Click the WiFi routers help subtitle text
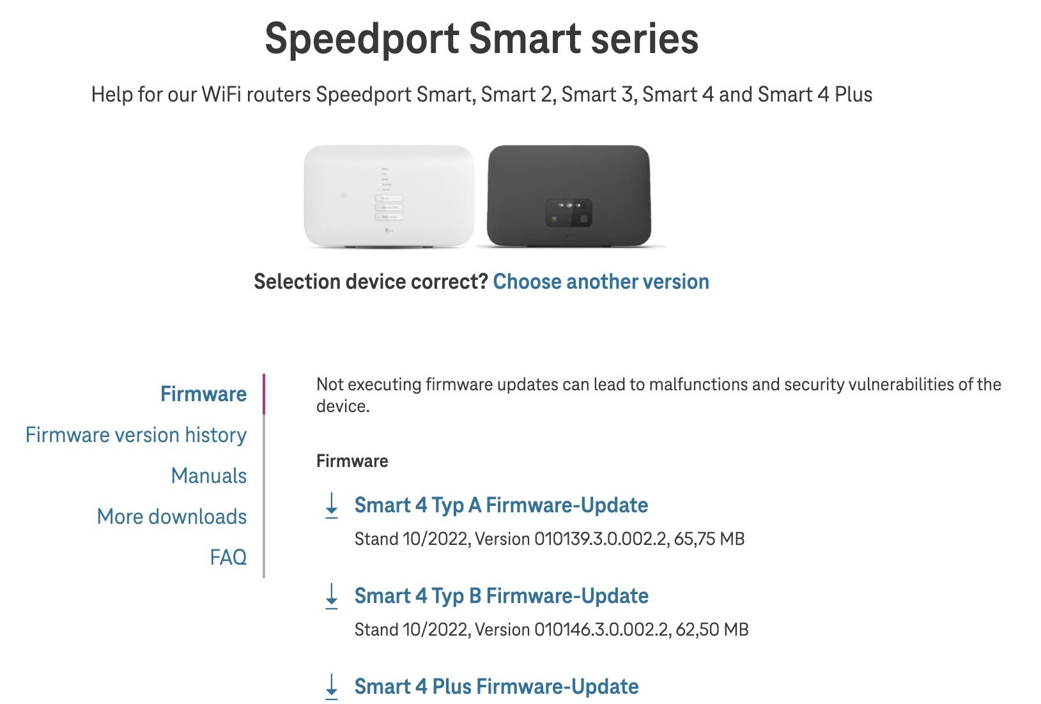 pos(481,95)
